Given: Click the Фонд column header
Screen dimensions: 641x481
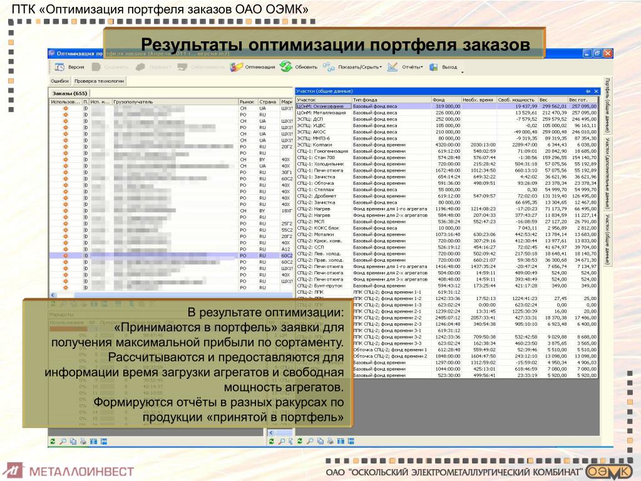Looking at the screenshot, I should click(446, 100).
